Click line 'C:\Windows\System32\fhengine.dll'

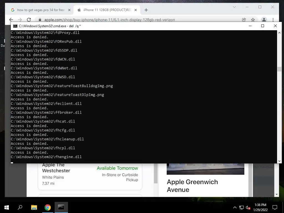coord(46,157)
